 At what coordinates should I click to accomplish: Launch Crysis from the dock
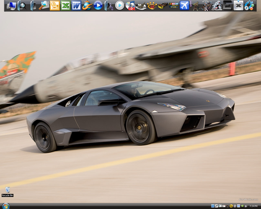coord(217,6)
